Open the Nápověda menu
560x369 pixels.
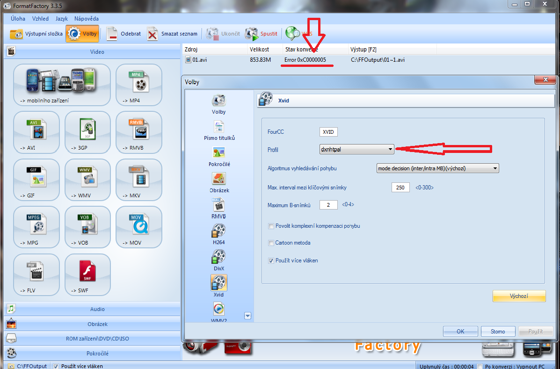tap(87, 19)
